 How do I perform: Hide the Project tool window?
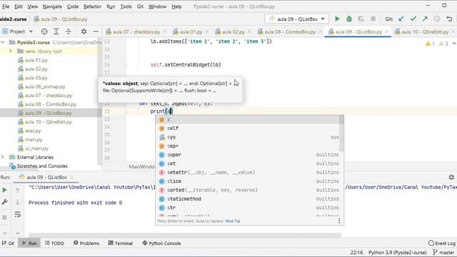point(96,31)
